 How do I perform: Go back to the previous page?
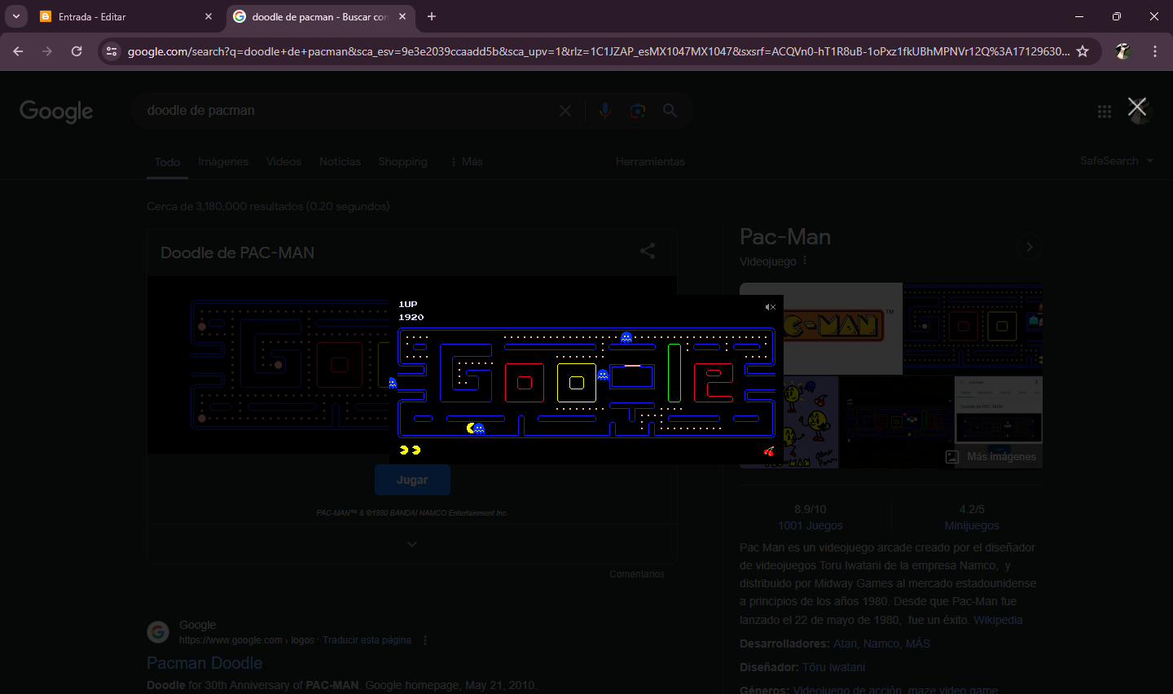click(18, 51)
